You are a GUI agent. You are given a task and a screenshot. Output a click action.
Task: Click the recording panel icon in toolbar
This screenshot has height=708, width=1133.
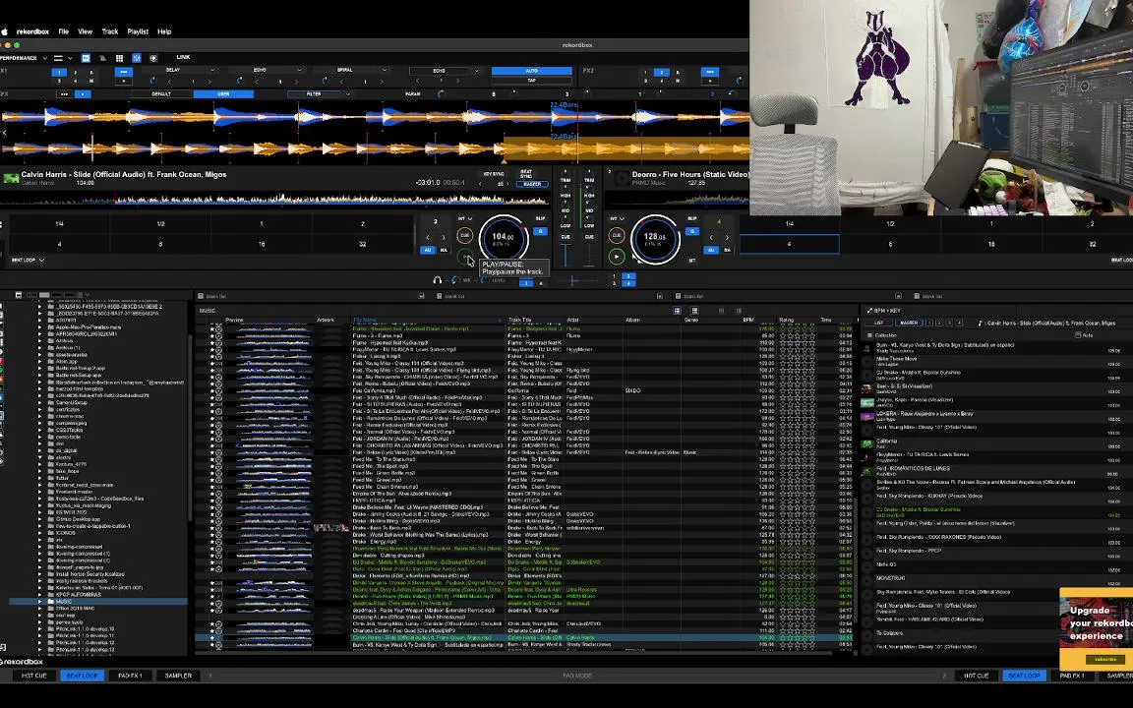(x=153, y=58)
